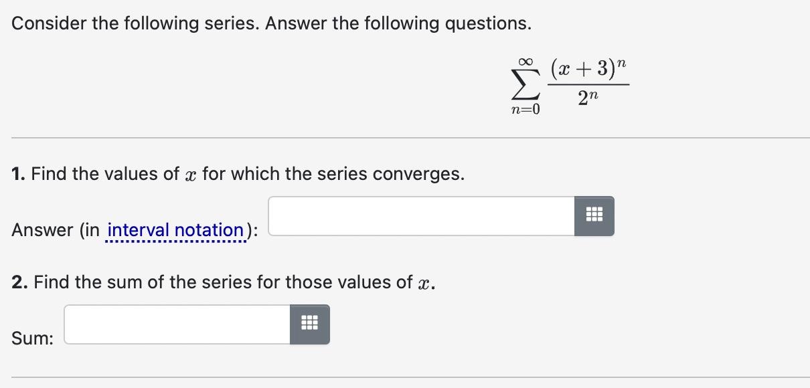Select the keypad button attached to the upper answer box
The width and height of the screenshot is (810, 388).
tap(594, 215)
